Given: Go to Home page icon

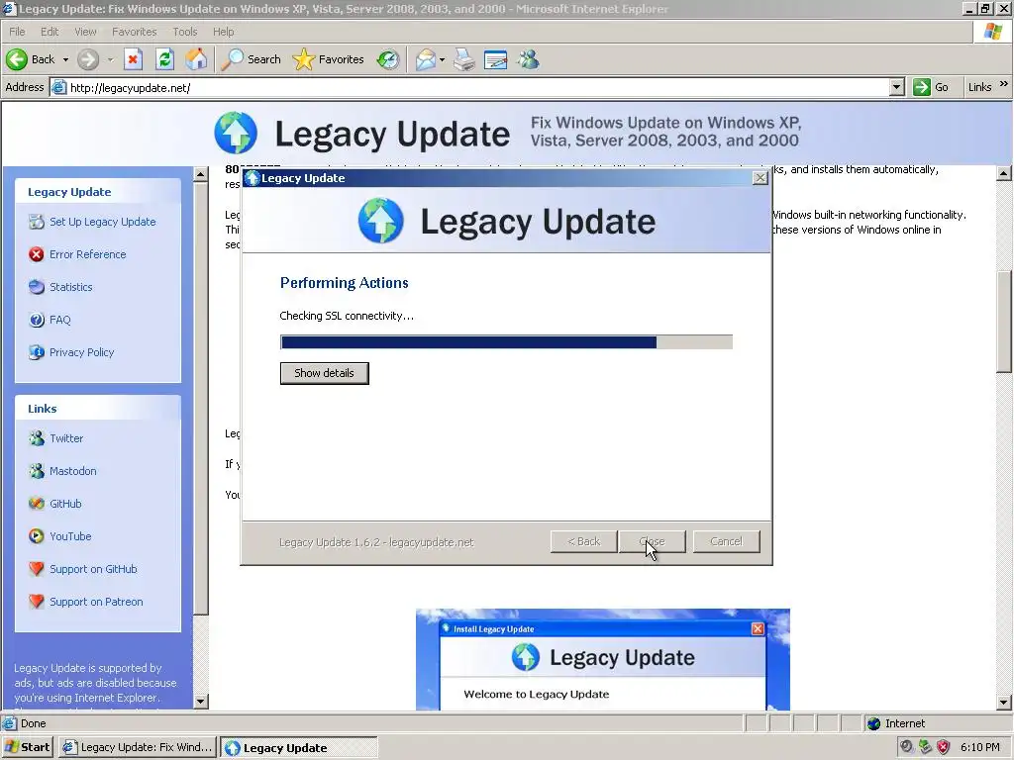Looking at the screenshot, I should [x=197, y=59].
